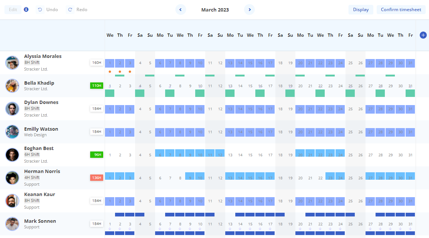Advance to next month with right chevron
Image resolution: width=429 pixels, height=238 pixels.
(249, 10)
